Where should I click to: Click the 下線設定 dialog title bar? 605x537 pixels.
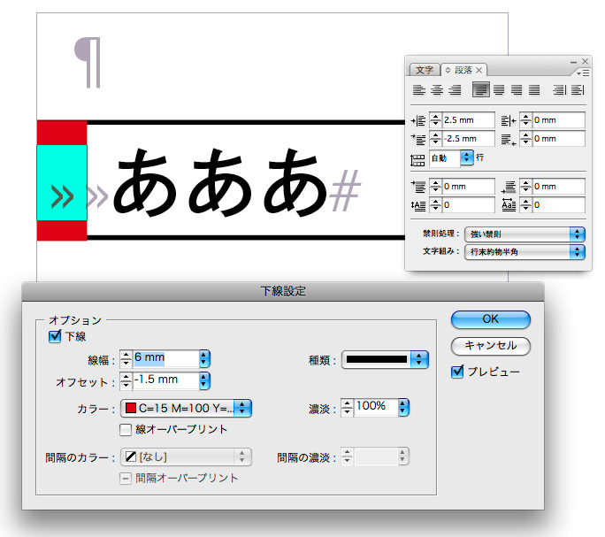click(x=283, y=291)
